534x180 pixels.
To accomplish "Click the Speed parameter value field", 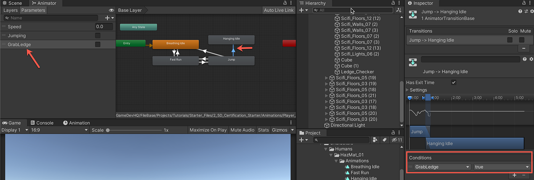I will pyautogui.click(x=104, y=27).
